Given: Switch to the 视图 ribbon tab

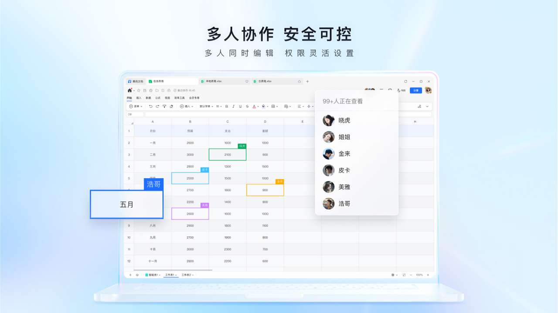Looking at the screenshot, I should 167,98.
